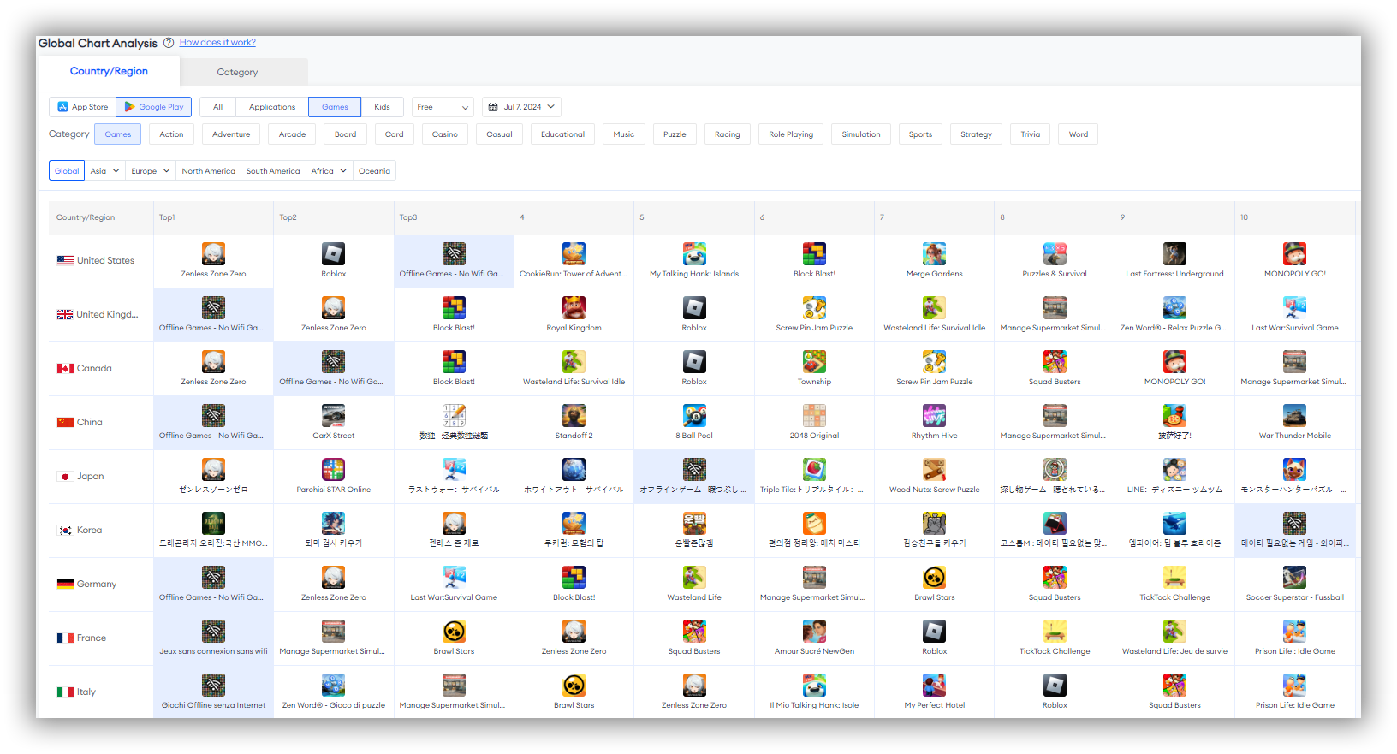1397x754 pixels.
Task: Open Puzzles & Survival app icon
Action: click(x=1055, y=253)
